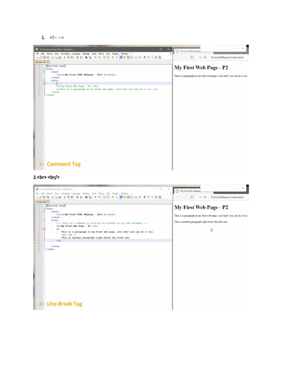Click browser text 'This is another paragraph right below'
This screenshot has width=282, height=376.
tap(201, 222)
